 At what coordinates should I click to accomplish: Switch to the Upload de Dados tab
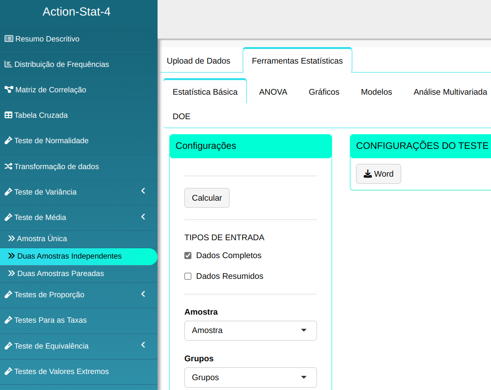pyautogui.click(x=198, y=61)
